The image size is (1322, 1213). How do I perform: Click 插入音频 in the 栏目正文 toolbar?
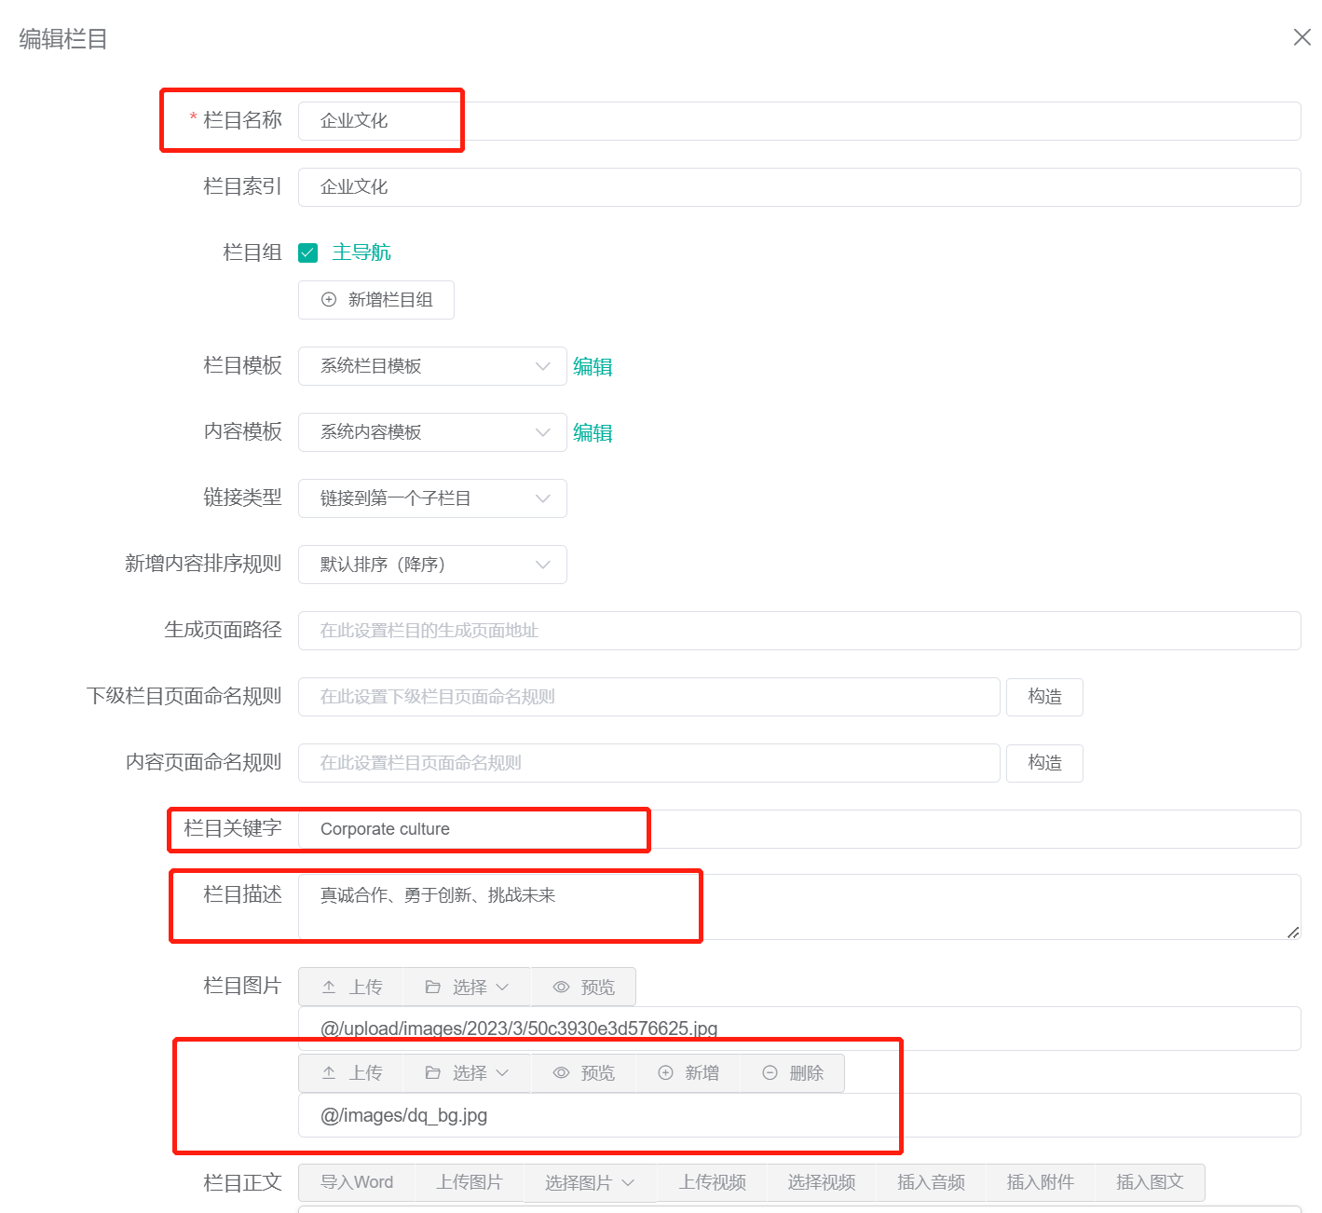(930, 1182)
